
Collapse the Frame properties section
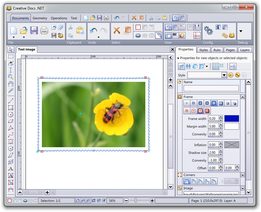(243, 97)
